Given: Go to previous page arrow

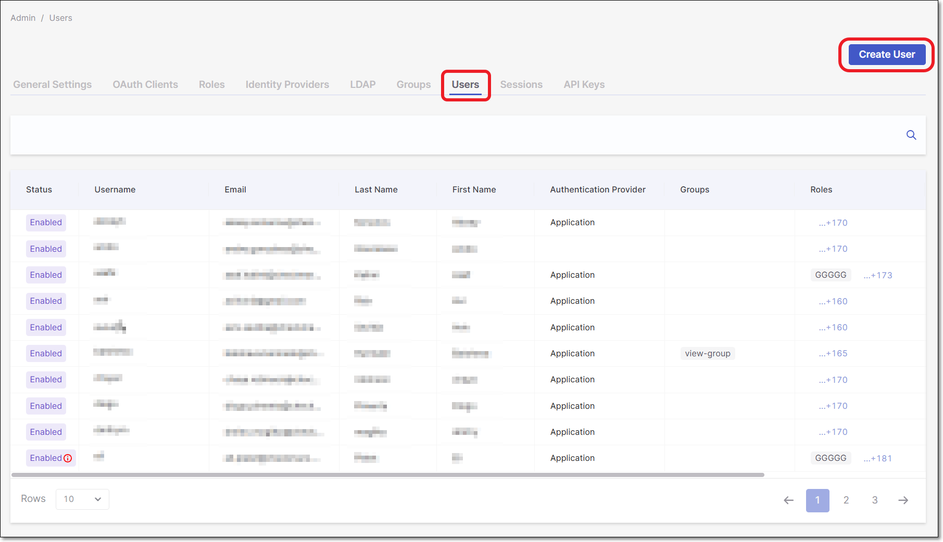Looking at the screenshot, I should (x=789, y=500).
